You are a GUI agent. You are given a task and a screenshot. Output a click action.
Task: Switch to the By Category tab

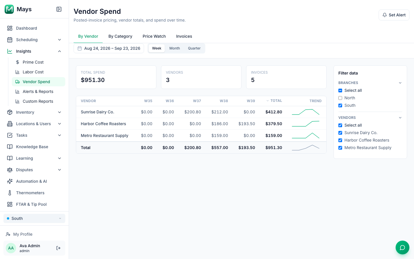pos(120,36)
